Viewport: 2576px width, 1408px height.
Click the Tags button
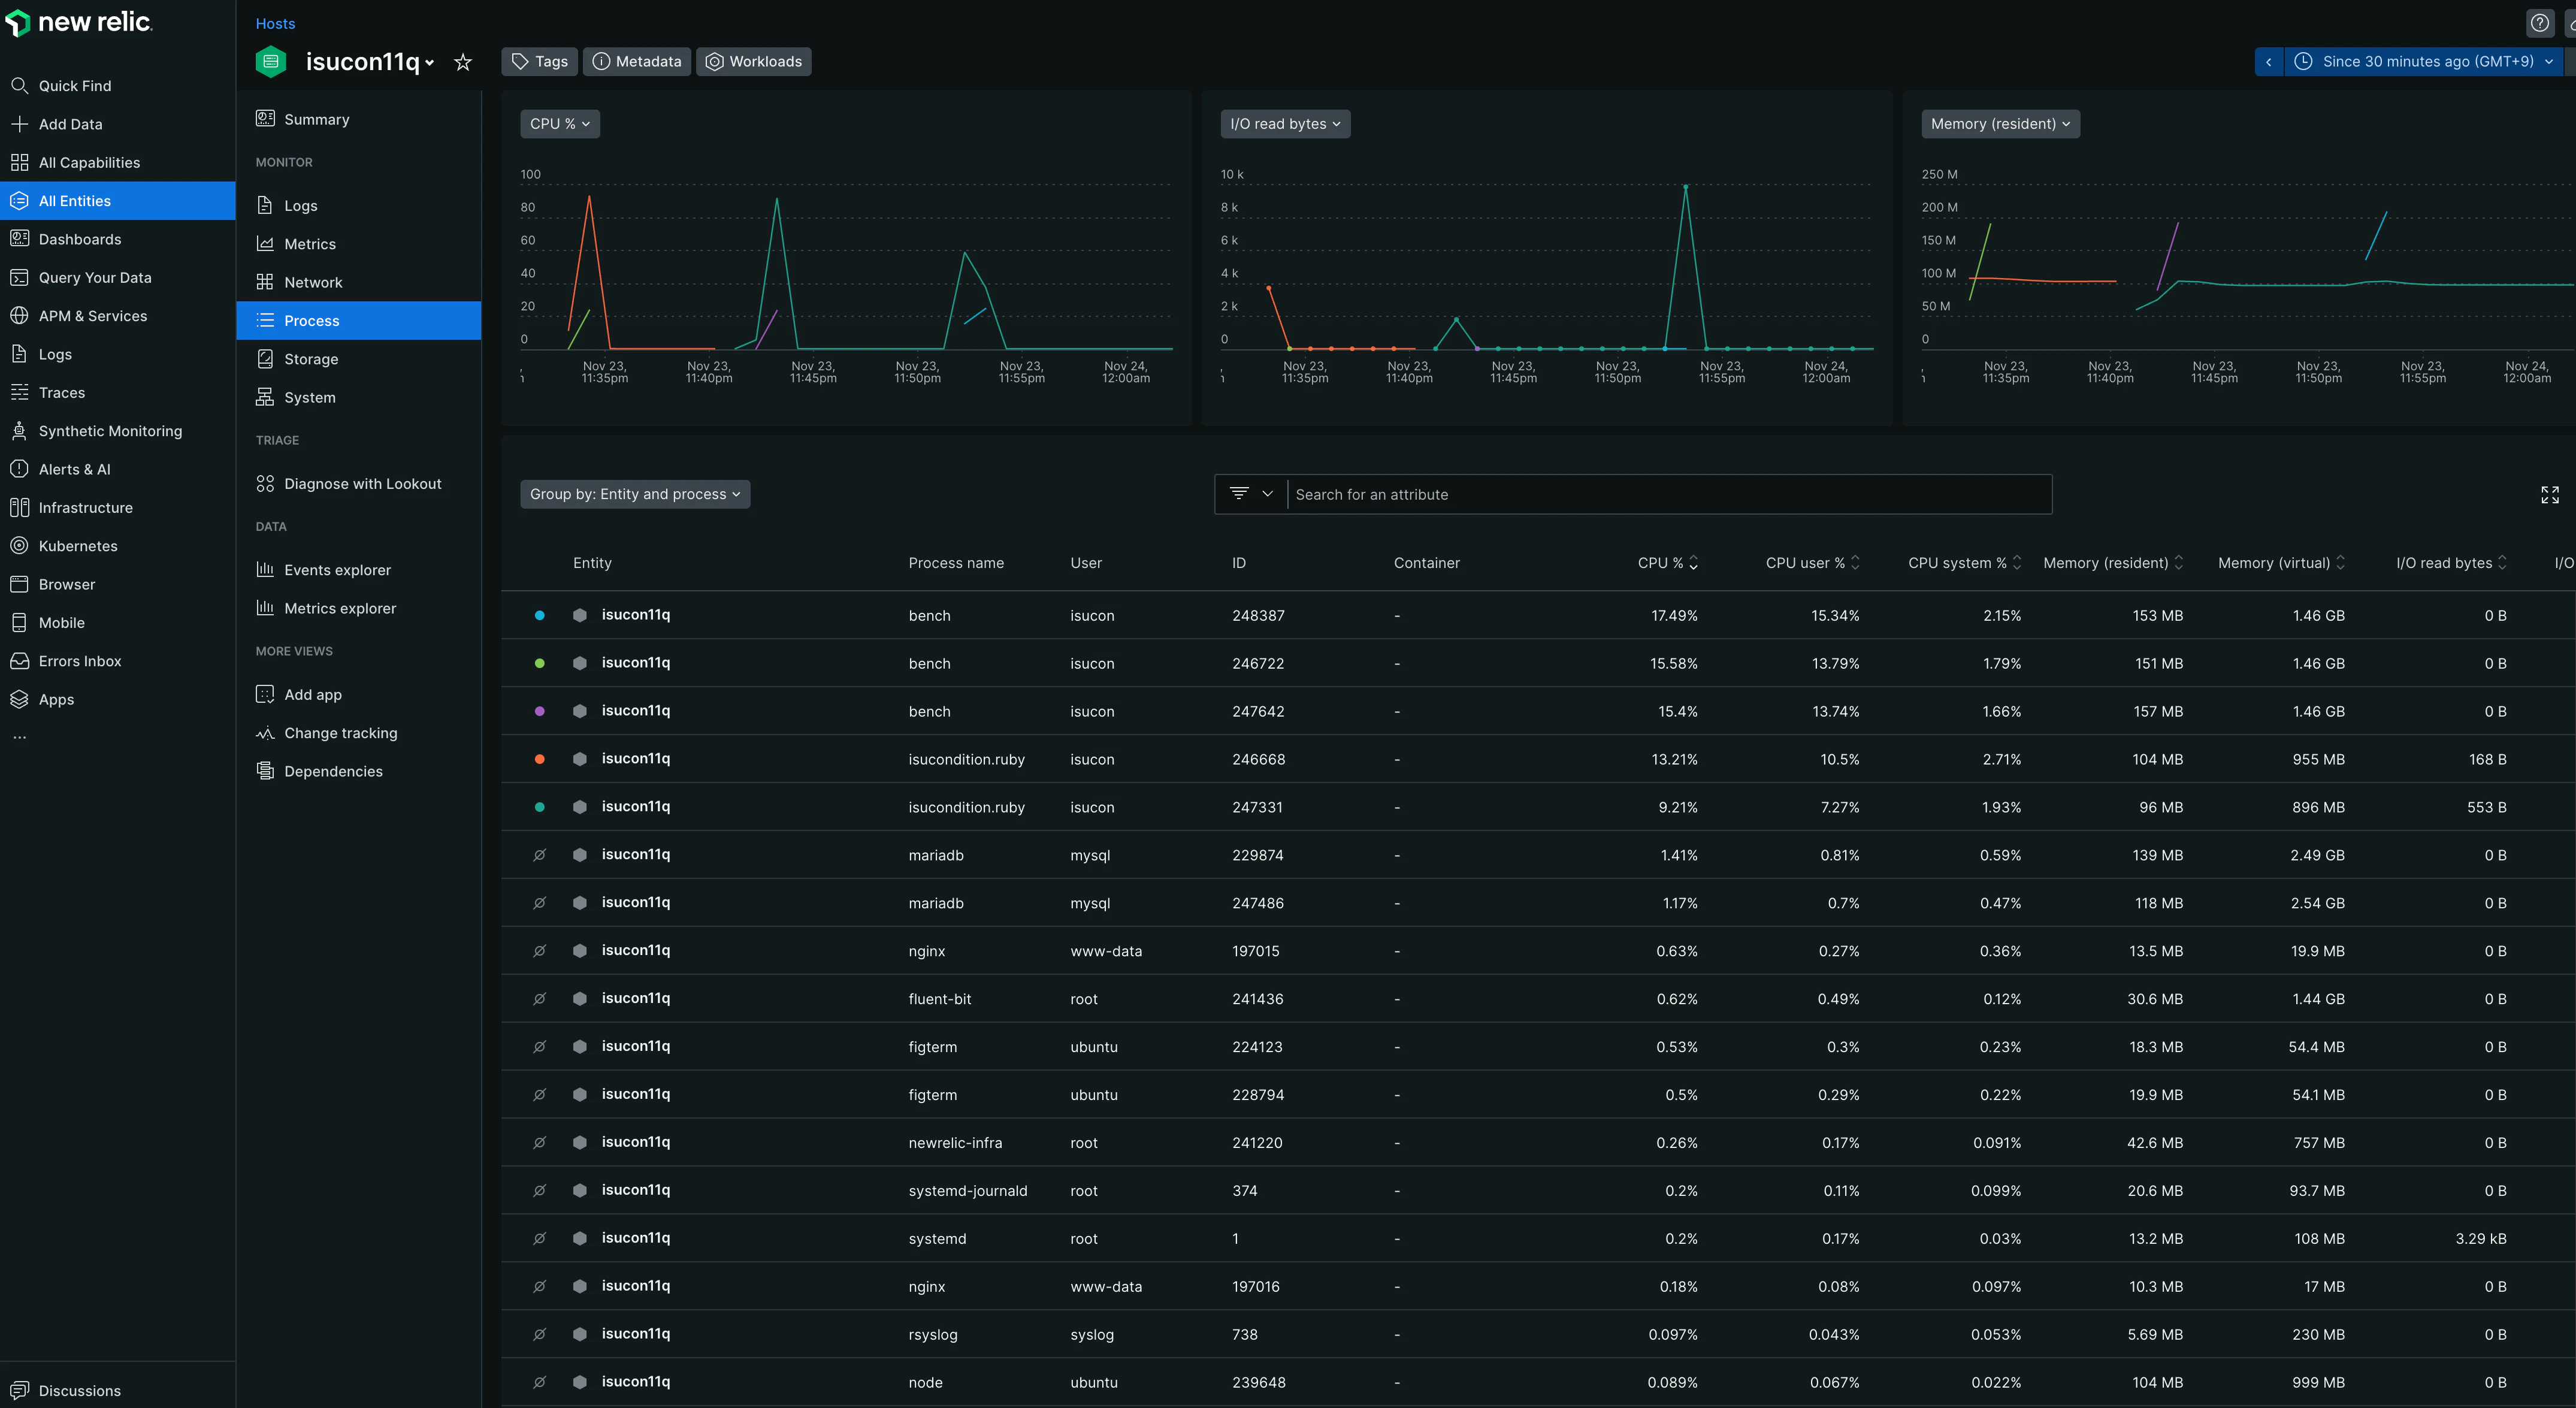[x=540, y=62]
